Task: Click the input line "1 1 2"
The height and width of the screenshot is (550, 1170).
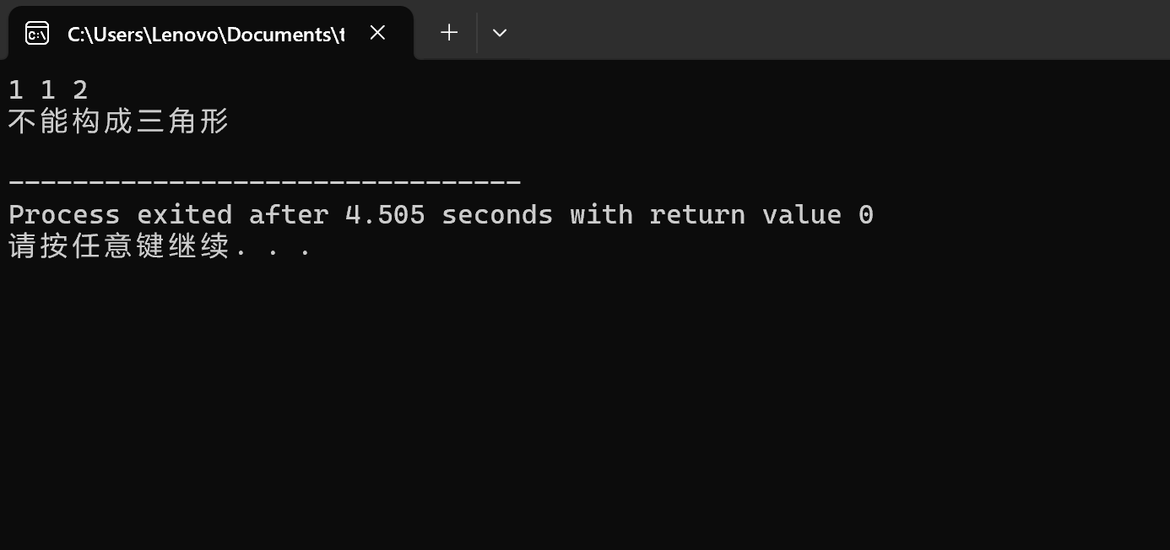Action: pyautogui.click(x=48, y=89)
